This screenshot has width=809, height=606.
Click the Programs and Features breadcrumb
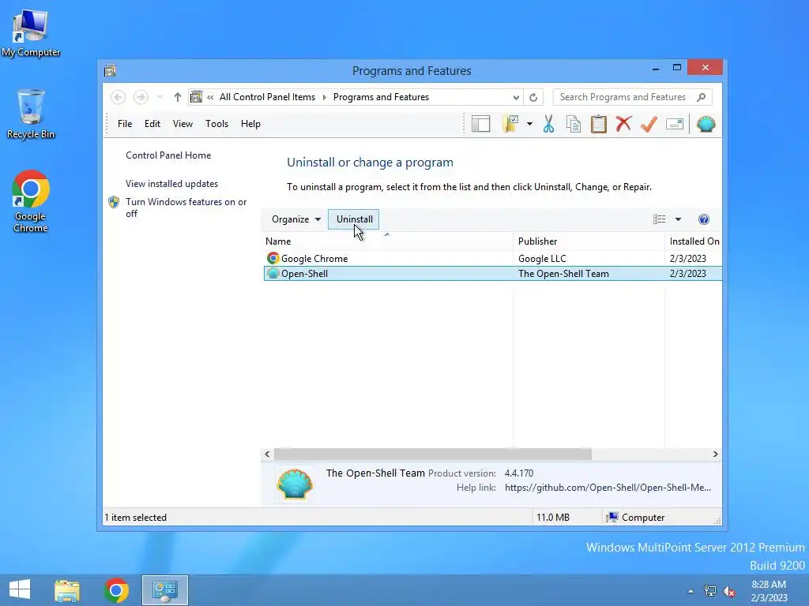[x=381, y=97]
